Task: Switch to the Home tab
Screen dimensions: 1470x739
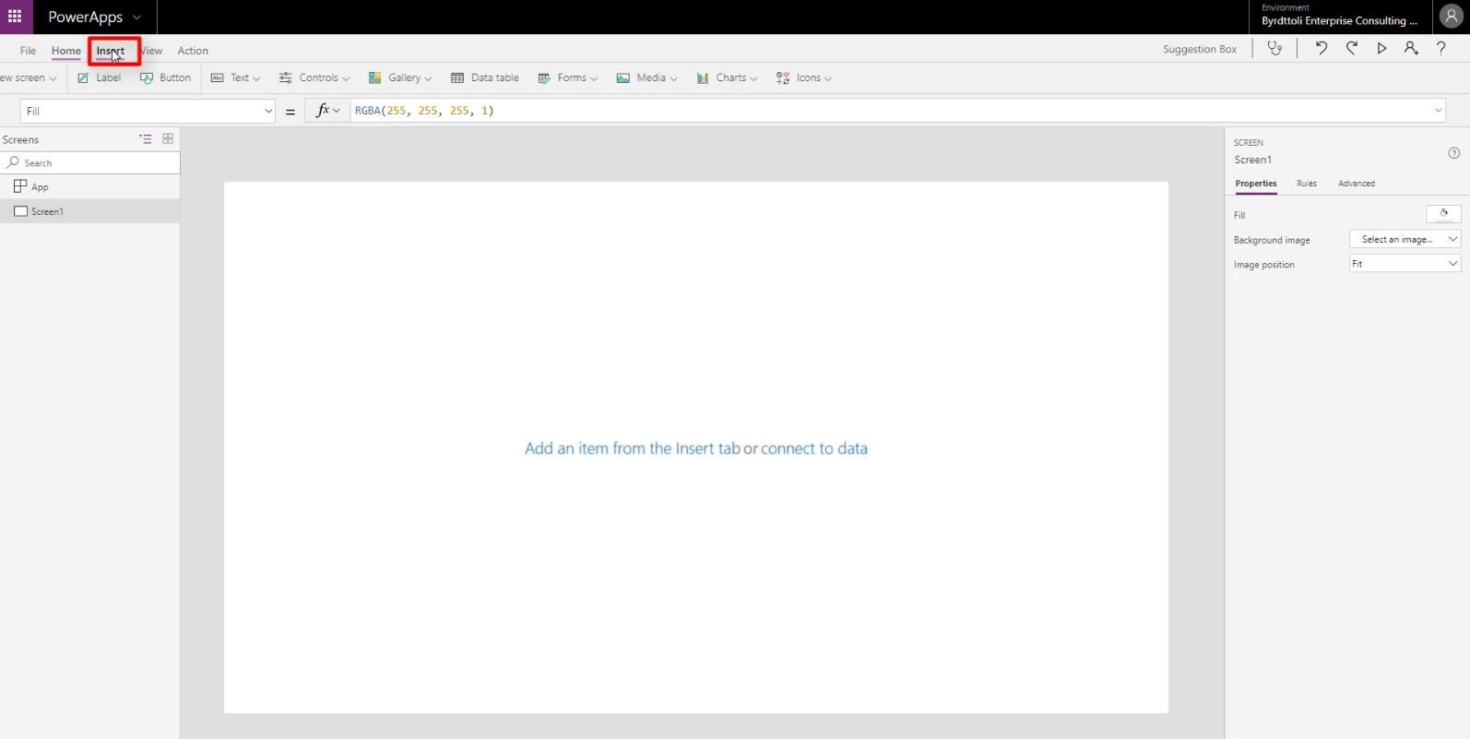Action: (65, 51)
